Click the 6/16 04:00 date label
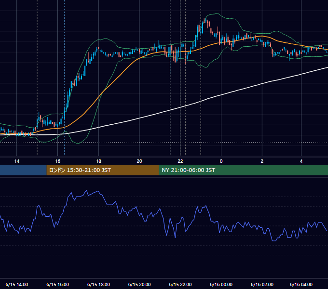Image resolution: width=328 pixels, height=289 pixels. pos(301,284)
